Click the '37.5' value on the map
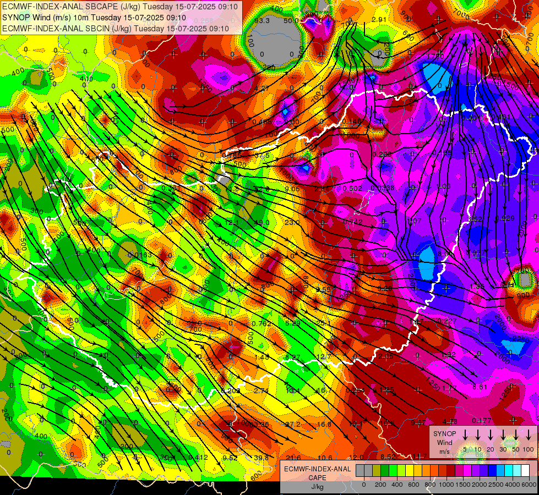Screen dimensions: 539x495 click(262, 155)
